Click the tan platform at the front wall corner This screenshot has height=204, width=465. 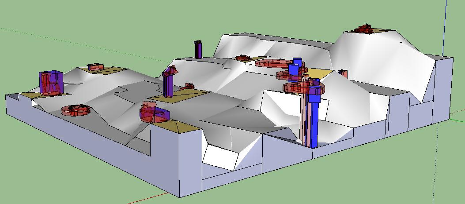pos(177,126)
